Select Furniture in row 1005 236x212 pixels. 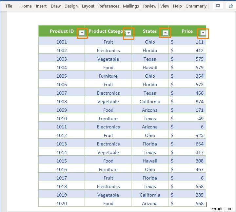(x=108, y=76)
